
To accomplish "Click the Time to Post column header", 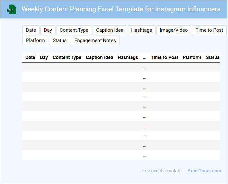I will pos(165,57).
